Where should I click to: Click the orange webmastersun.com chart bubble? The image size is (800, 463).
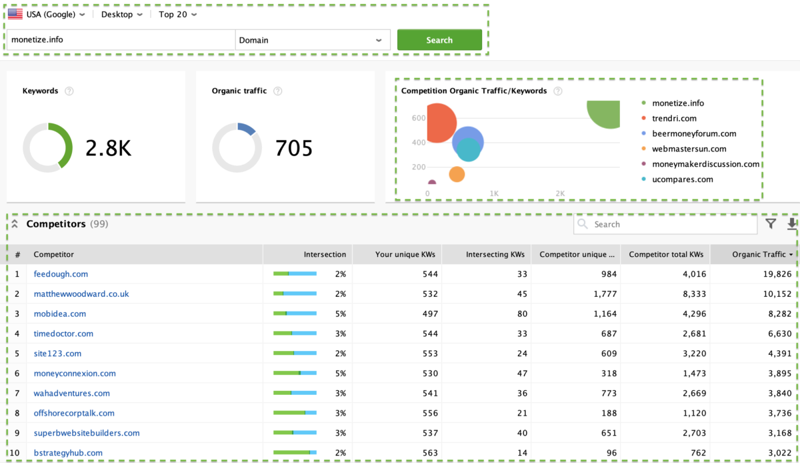pyautogui.click(x=457, y=174)
